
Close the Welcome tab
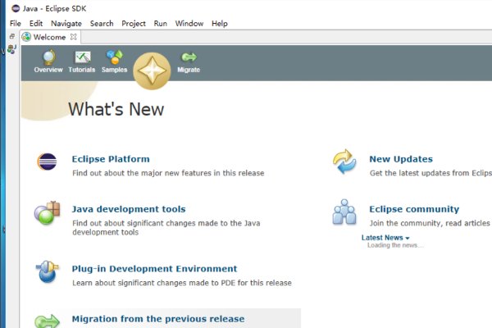click(x=74, y=37)
